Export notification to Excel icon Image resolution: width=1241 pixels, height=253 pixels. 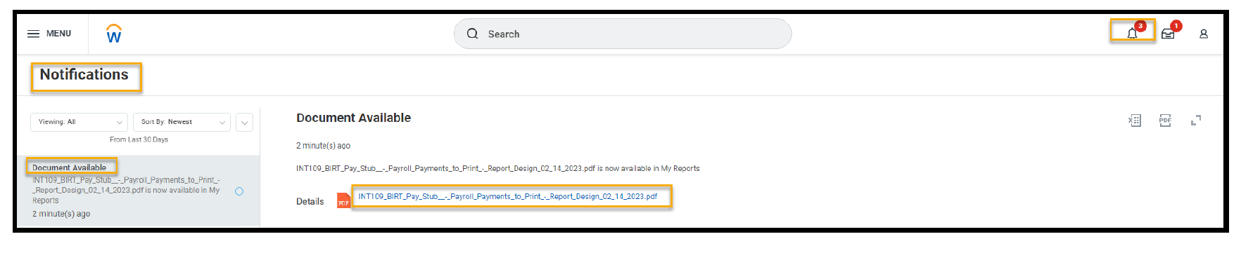pyautogui.click(x=1135, y=121)
